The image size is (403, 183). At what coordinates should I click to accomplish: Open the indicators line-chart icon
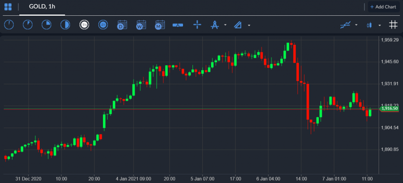point(346,25)
